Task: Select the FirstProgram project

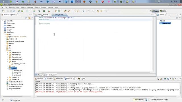Action: click(x=11, y=23)
